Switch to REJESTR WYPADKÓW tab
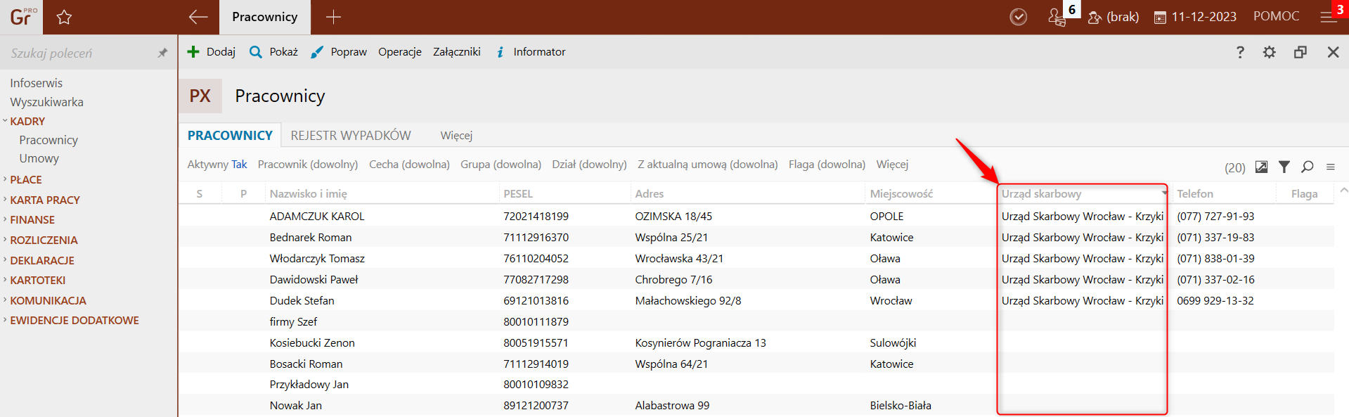 [351, 136]
